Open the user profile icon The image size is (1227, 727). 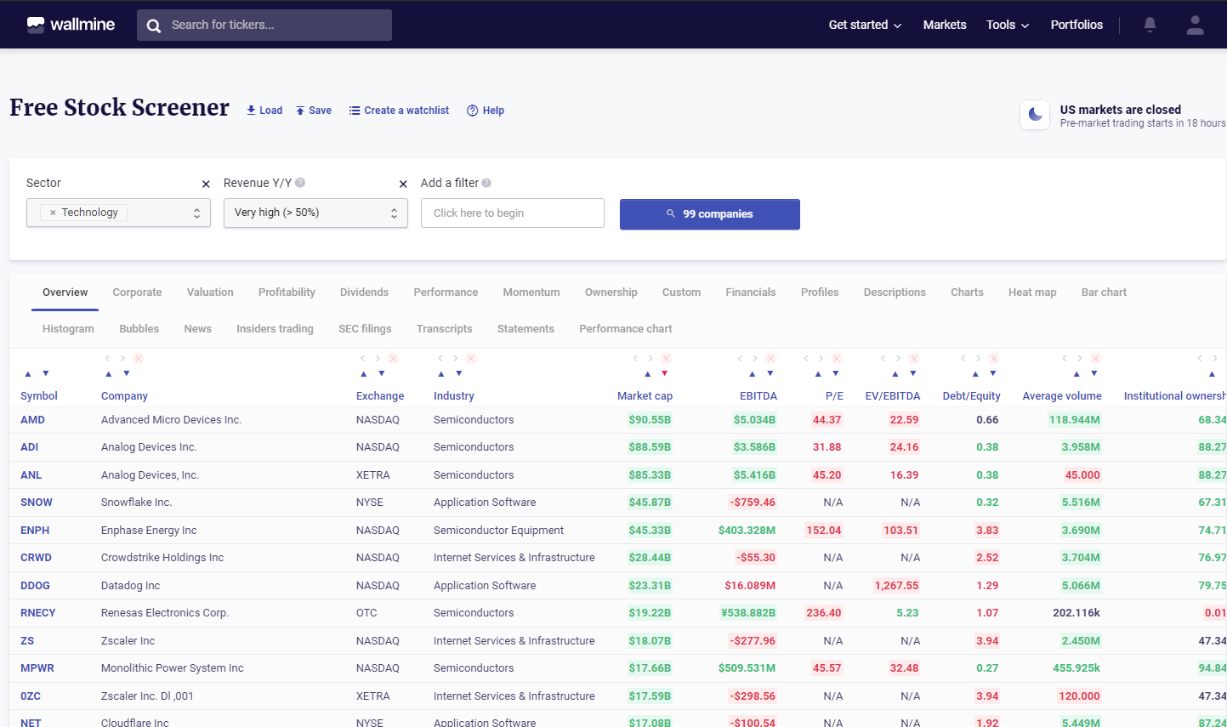(x=1195, y=25)
